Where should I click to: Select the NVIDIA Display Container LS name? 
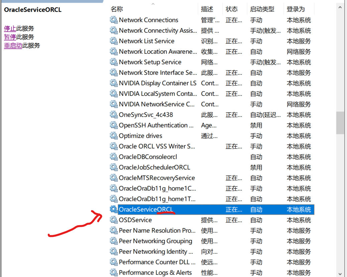pos(157,83)
